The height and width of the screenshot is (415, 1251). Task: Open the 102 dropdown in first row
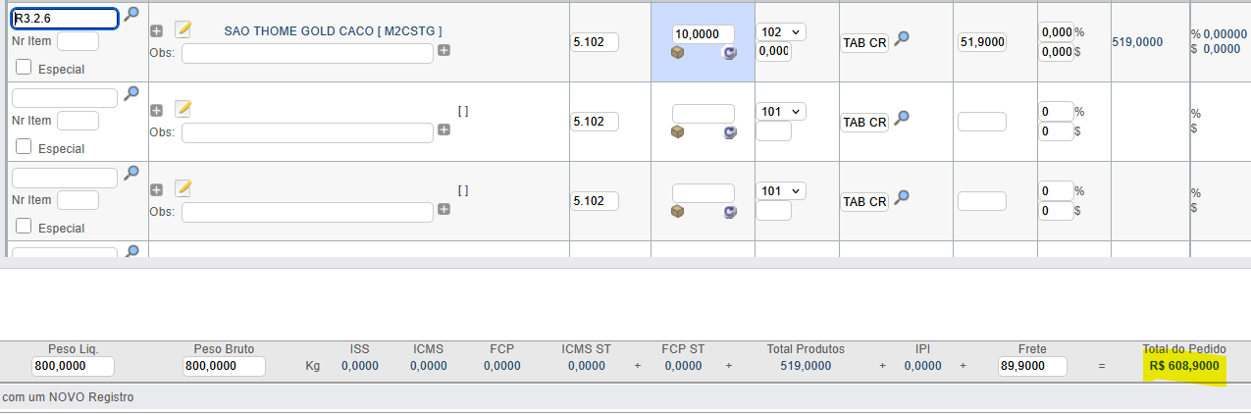[780, 31]
